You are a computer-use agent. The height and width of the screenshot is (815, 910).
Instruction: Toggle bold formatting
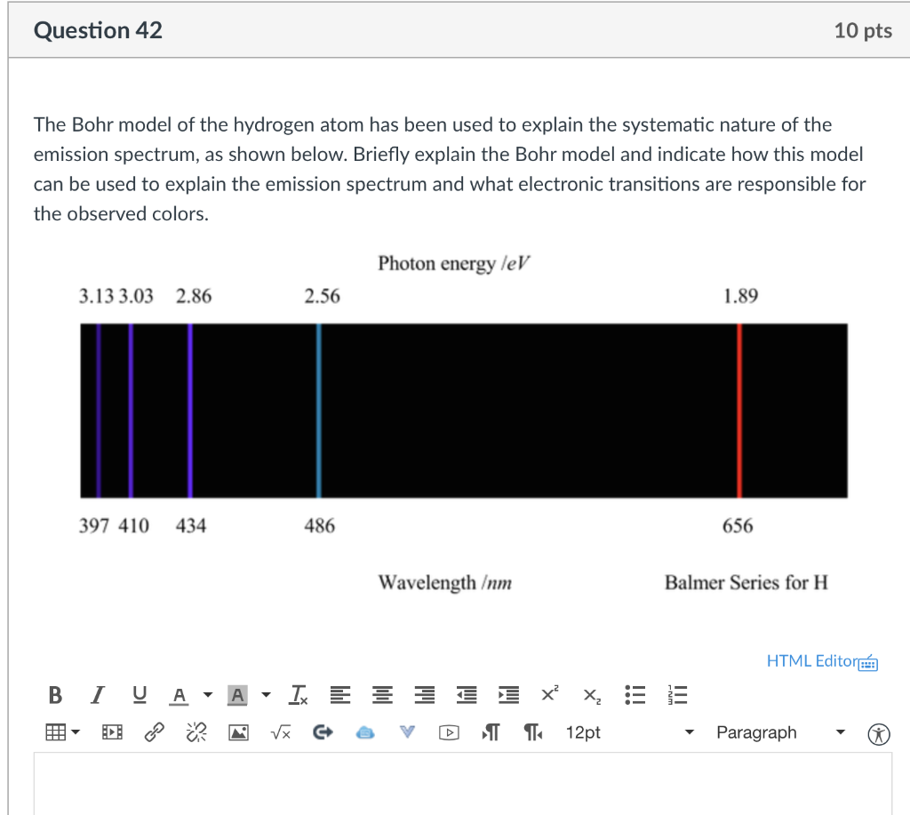[54, 694]
